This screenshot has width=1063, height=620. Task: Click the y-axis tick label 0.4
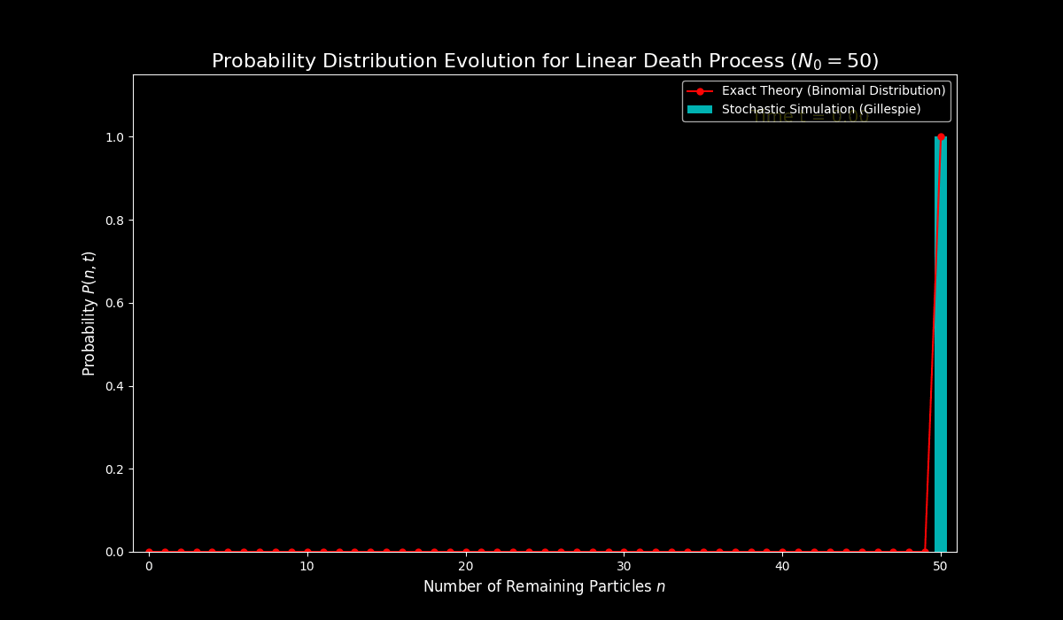click(114, 386)
